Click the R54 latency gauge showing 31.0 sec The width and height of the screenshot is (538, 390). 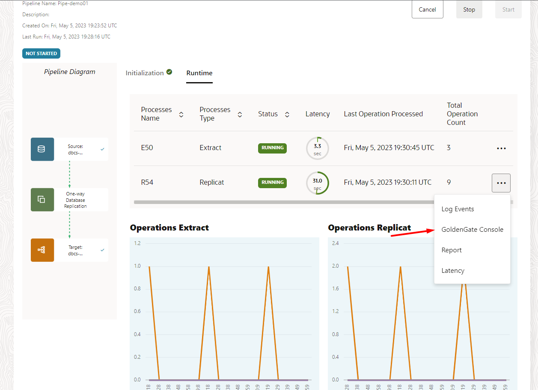(x=317, y=183)
